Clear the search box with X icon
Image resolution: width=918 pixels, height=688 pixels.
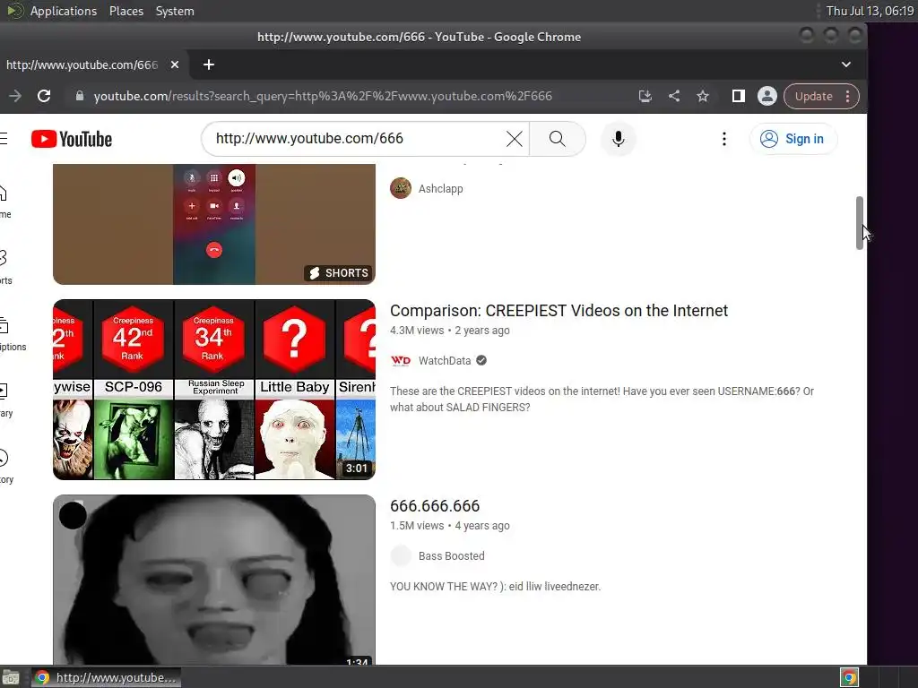click(514, 139)
